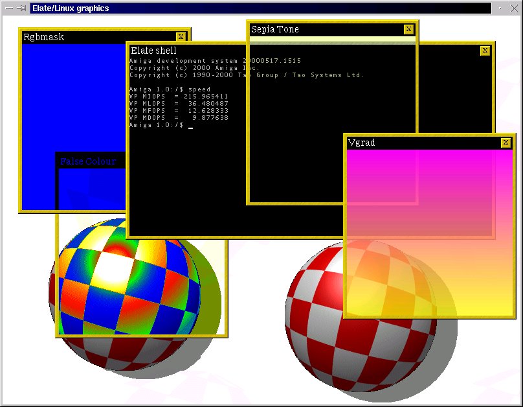Select the VP MIOPS = 215.965411 result
Viewport: 523px width, 407px height.
(179, 97)
